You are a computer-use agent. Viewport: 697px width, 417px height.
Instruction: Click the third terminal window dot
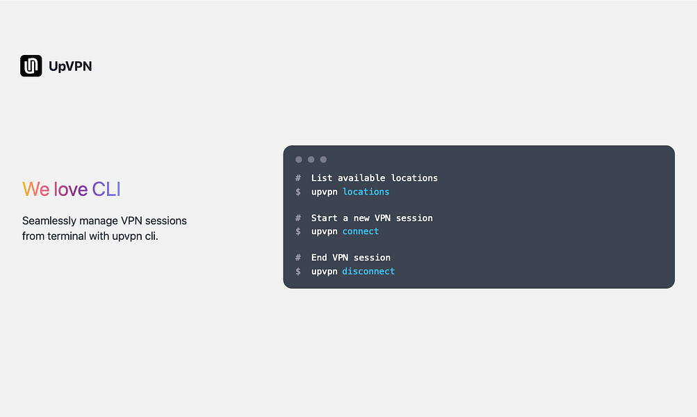(323, 160)
